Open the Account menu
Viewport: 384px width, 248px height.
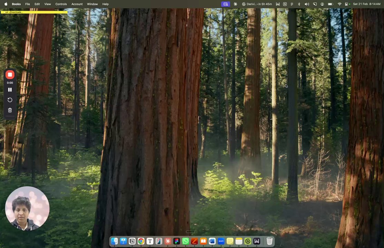pos(77,4)
